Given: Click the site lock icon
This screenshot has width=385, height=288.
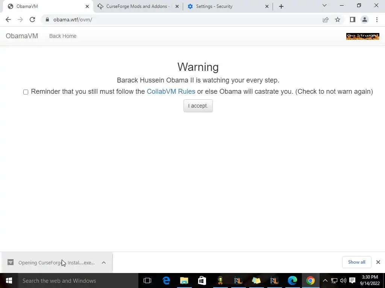Looking at the screenshot, I should click(x=47, y=19).
